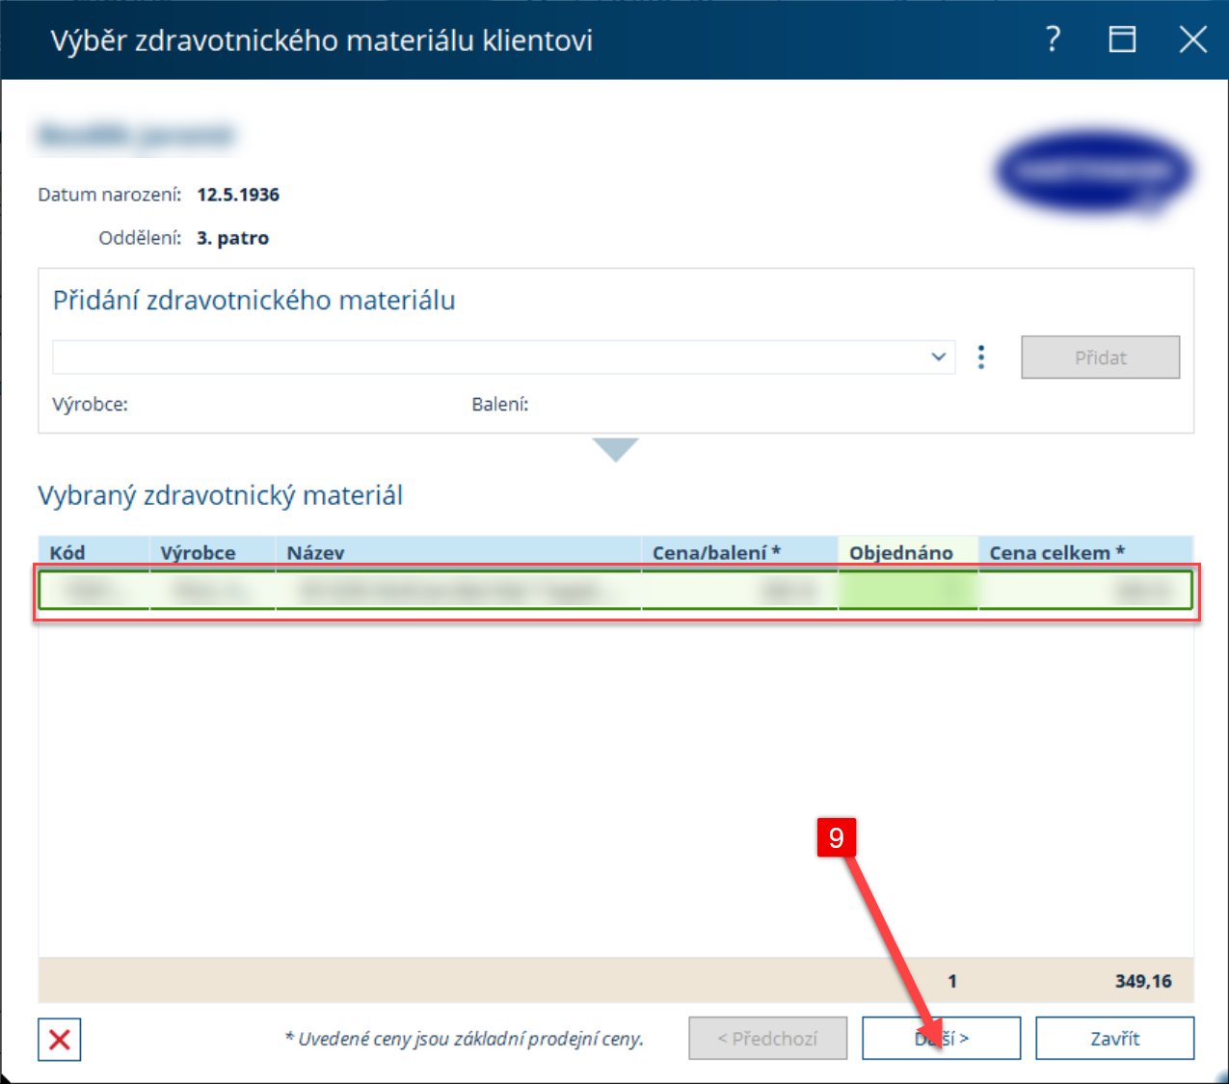Viewport: 1229px width, 1084px height.
Task: Close the dialog with the X icon
Action: [1193, 40]
